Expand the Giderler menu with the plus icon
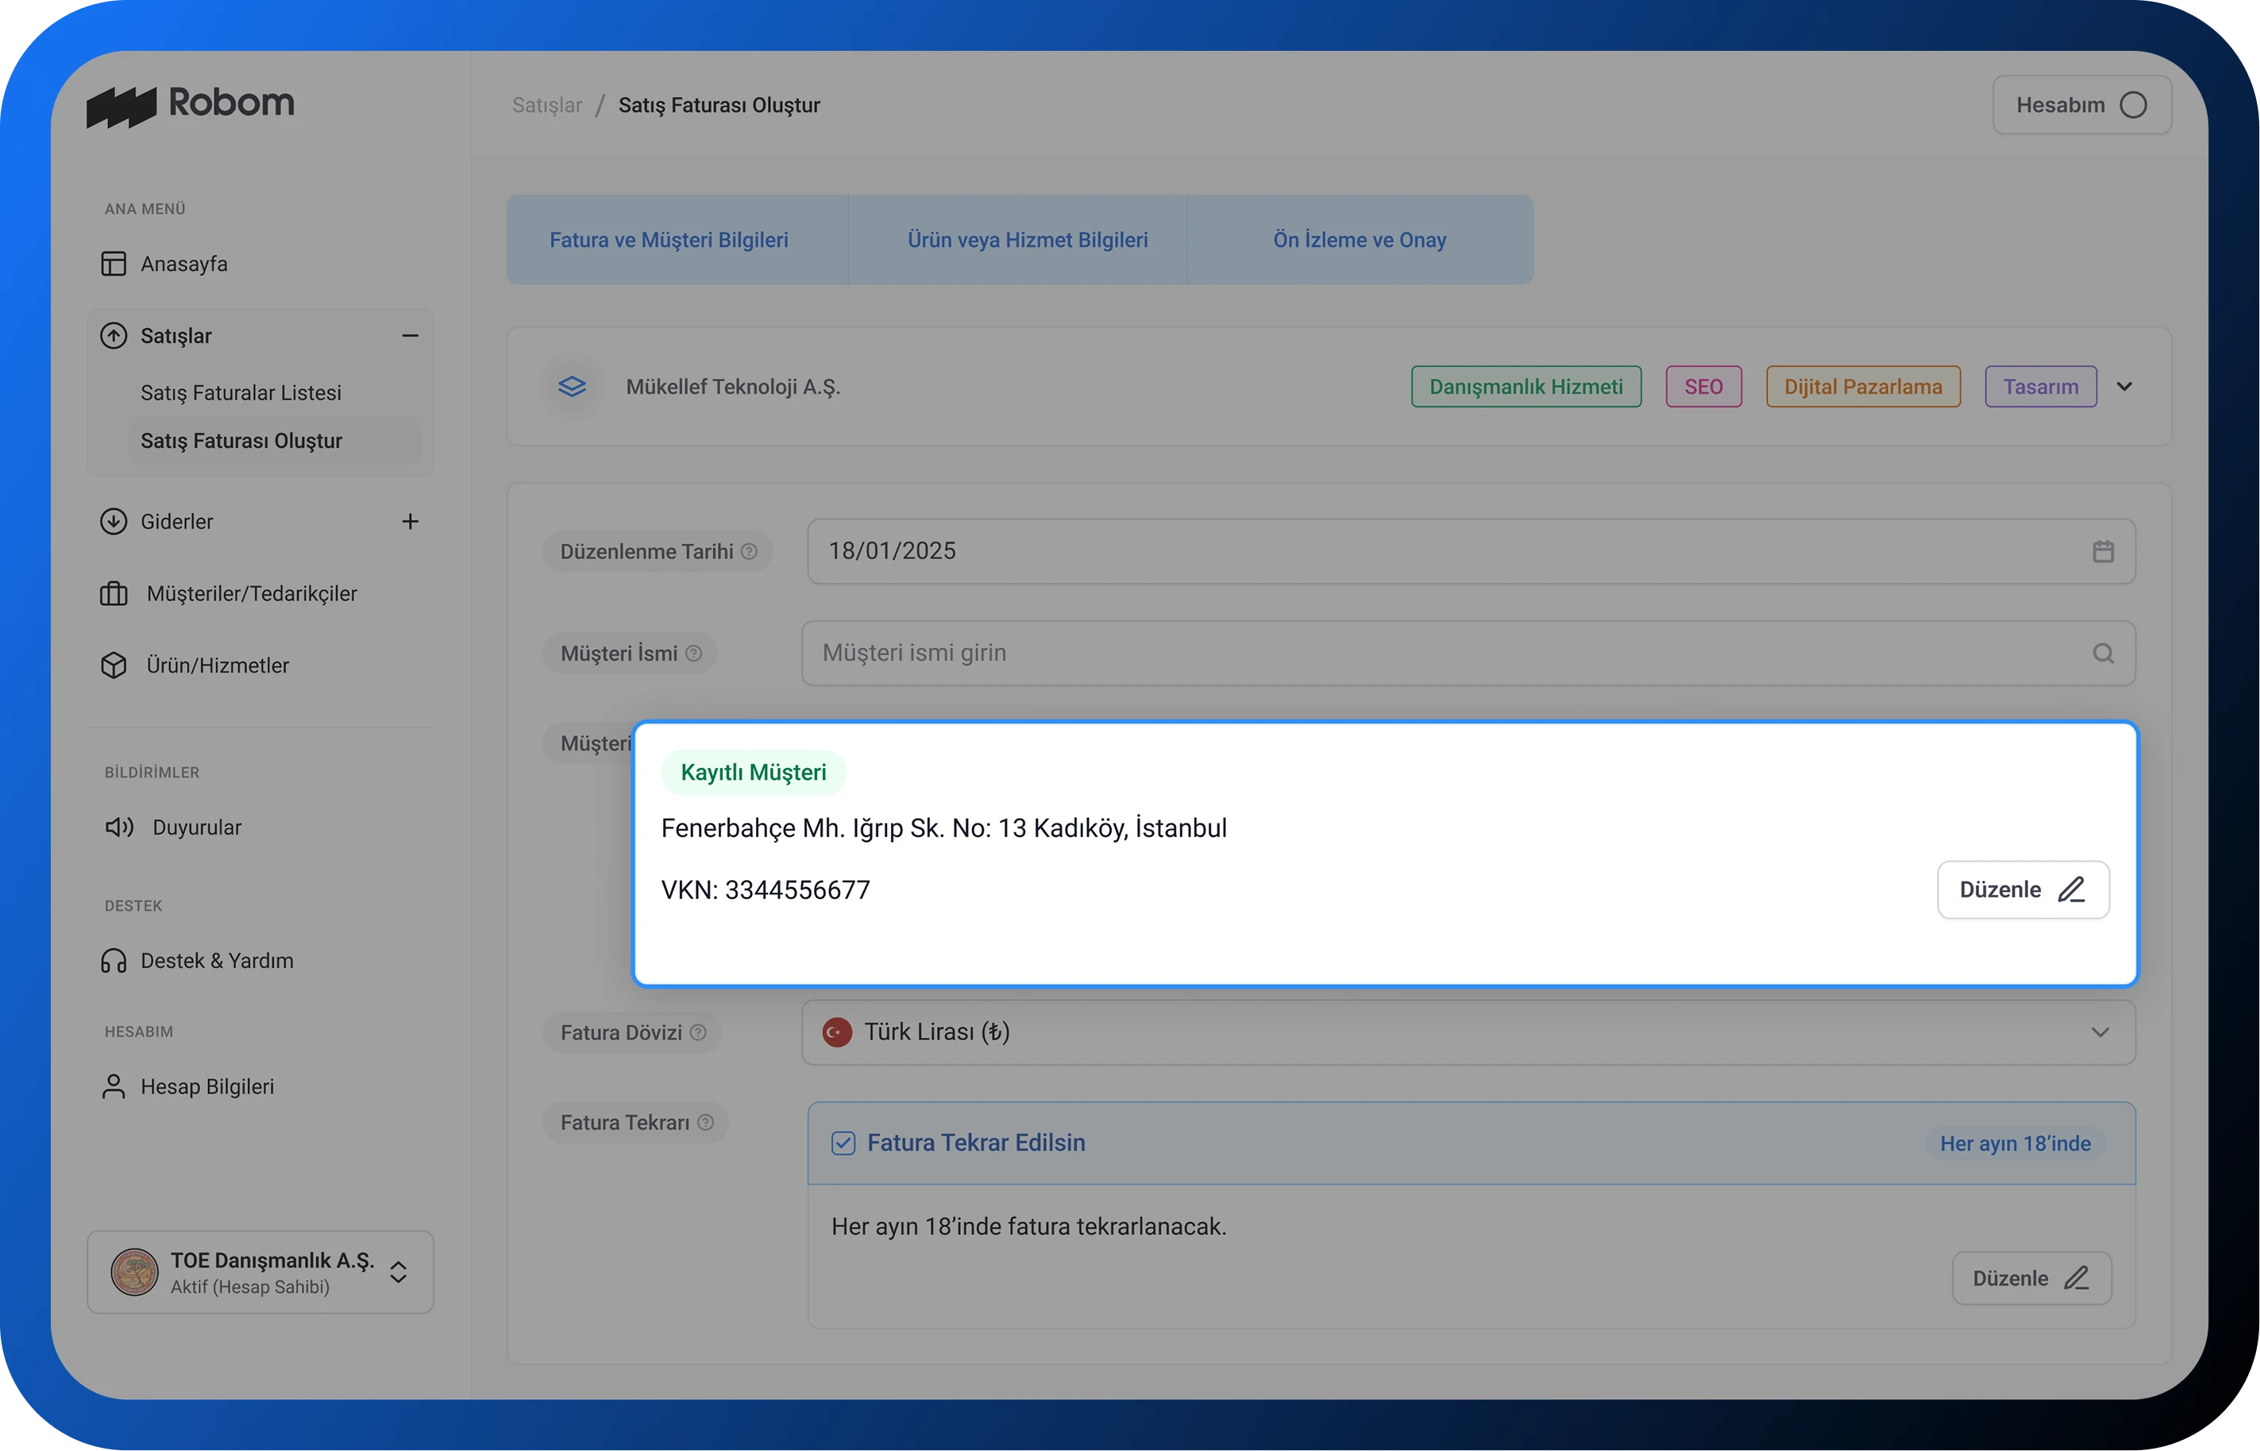This screenshot has height=1451, width=2260. (x=410, y=521)
